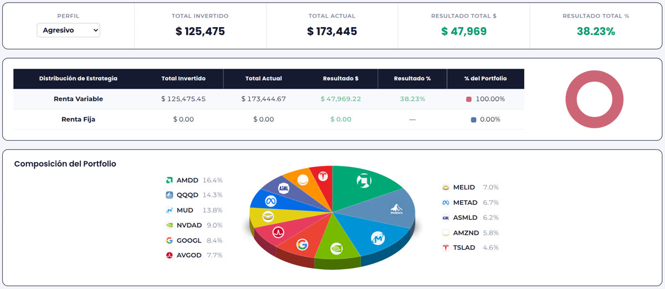The width and height of the screenshot is (665, 289).
Task: Click the AVGOD ticker label
Action: [190, 255]
